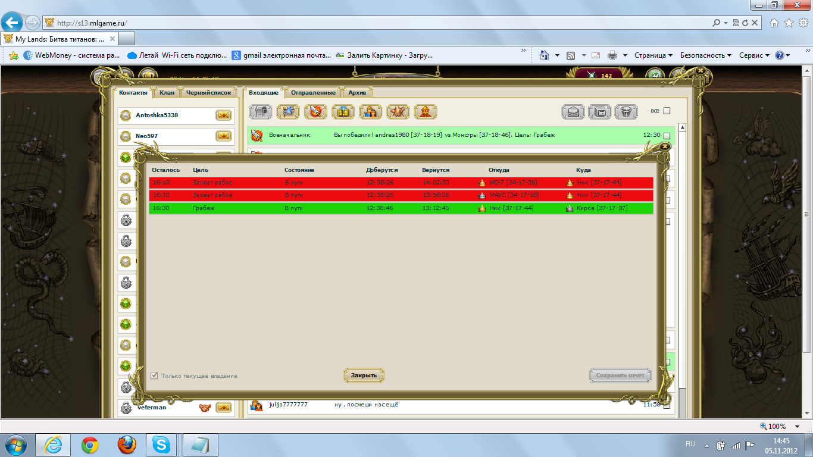This screenshot has height=457, width=813.
Task: Open the home page dropdown arrow
Action: click(x=557, y=55)
